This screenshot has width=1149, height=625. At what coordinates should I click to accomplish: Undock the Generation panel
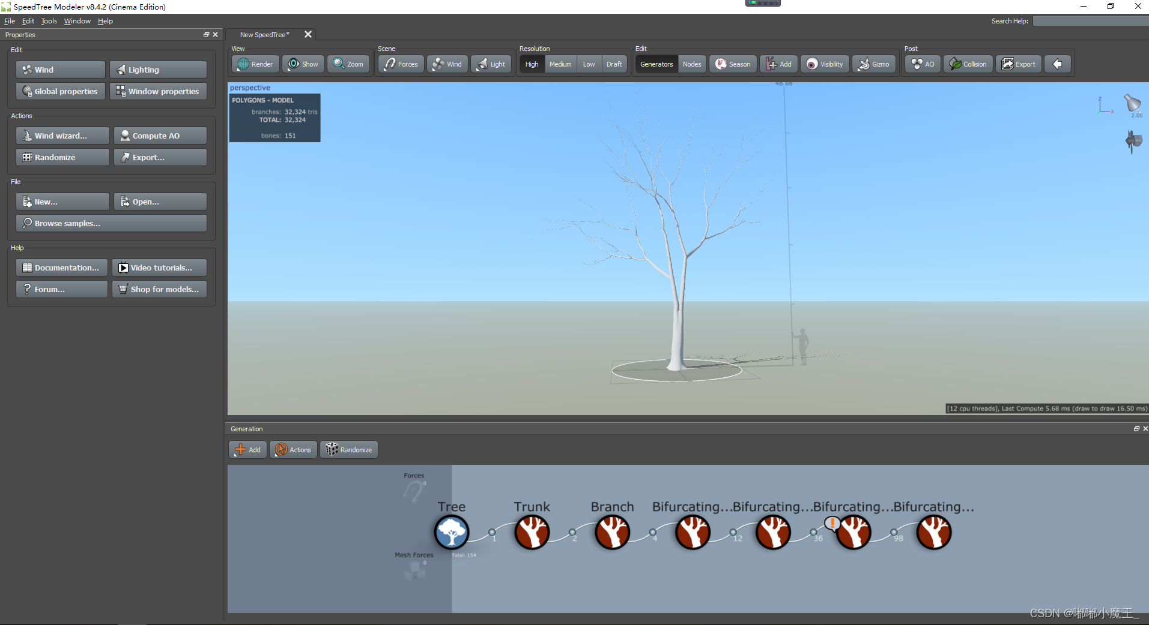click(1136, 429)
